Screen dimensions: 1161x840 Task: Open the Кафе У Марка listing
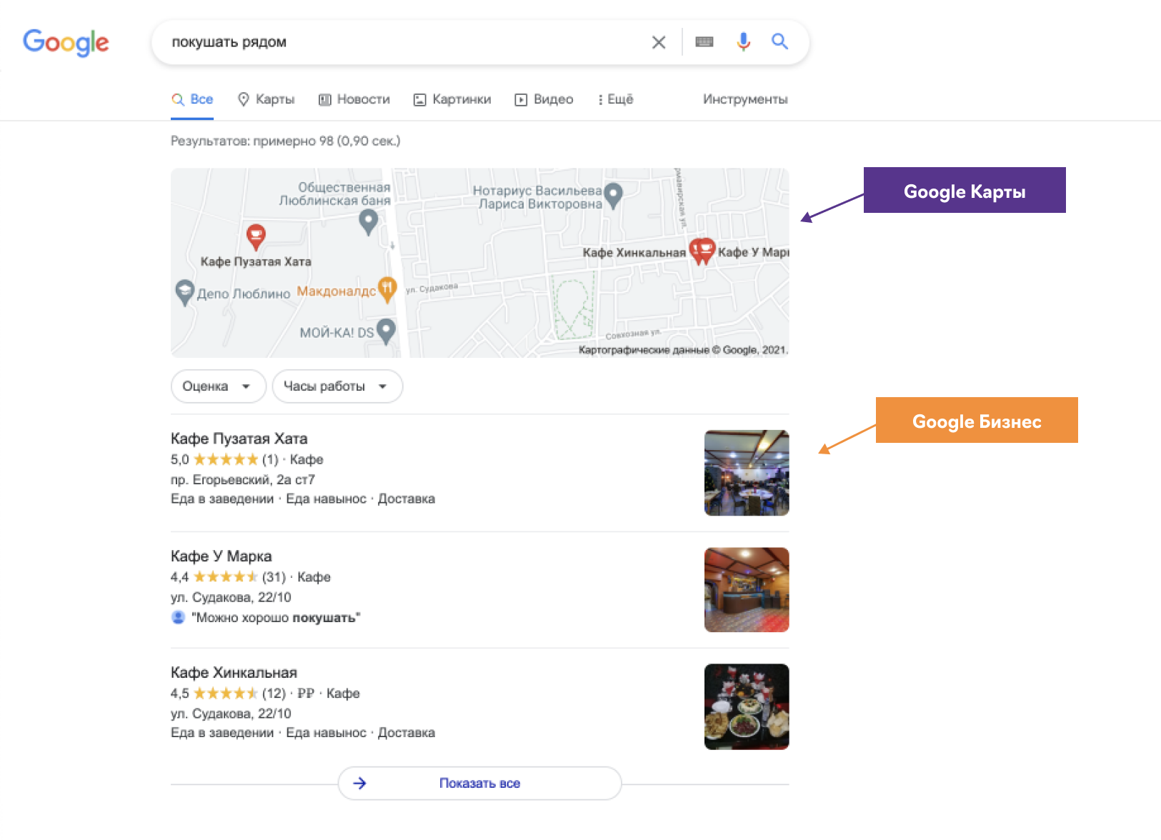pyautogui.click(x=221, y=556)
